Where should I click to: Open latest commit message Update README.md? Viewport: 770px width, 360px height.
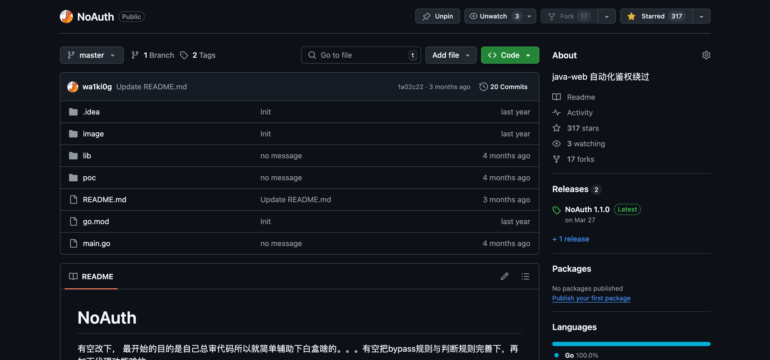click(151, 87)
